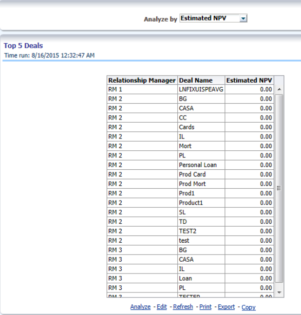
Task: Click the Time run timestamp text
Action: click(x=49, y=55)
